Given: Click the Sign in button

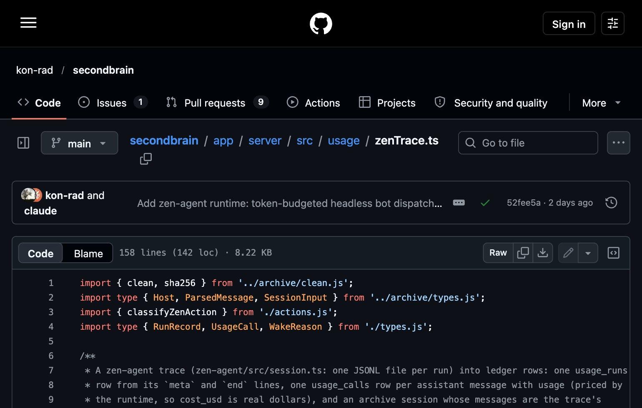Looking at the screenshot, I should coord(569,24).
